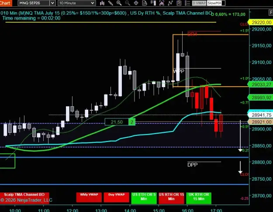Toggle the Wkly VWAP red button
This screenshot has height=212, width=273.
click(89, 197)
